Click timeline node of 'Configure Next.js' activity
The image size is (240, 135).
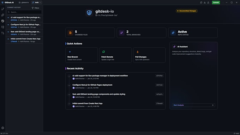tap(69, 85)
